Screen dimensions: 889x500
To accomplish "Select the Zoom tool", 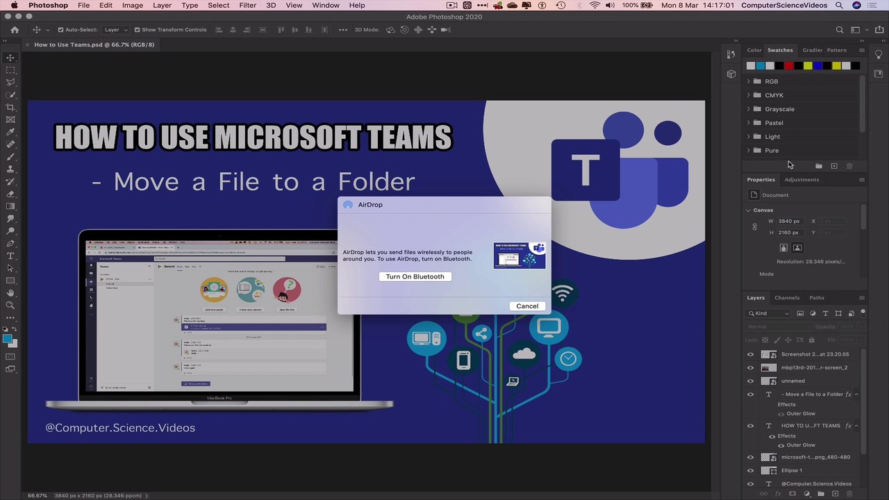I will [x=10, y=306].
